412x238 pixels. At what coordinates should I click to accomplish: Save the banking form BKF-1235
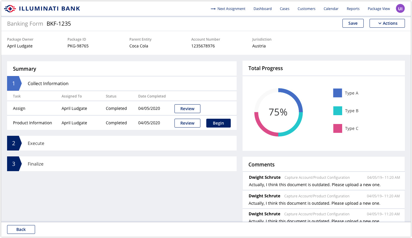353,23
